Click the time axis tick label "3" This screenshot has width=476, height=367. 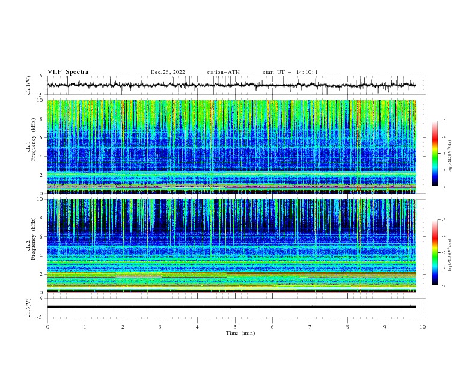pyautogui.click(x=160, y=327)
